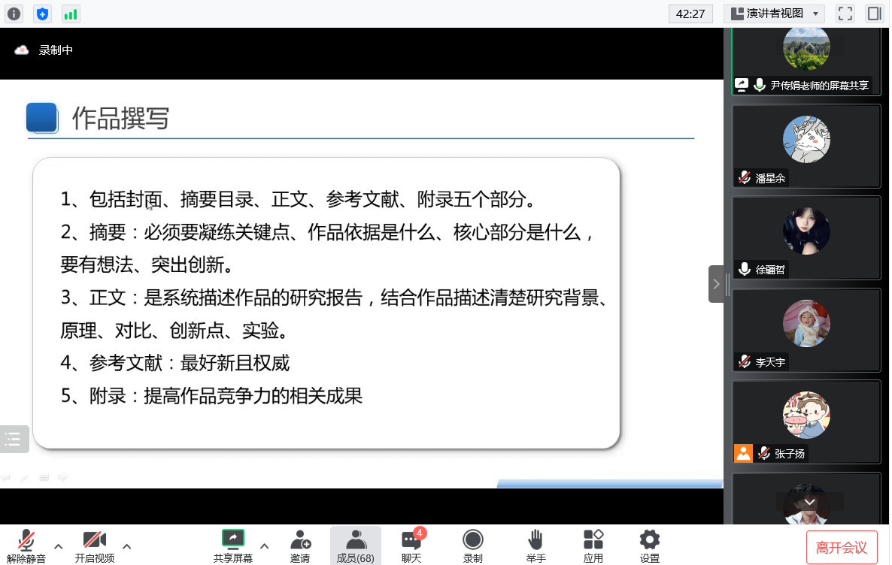Image resolution: width=892 pixels, height=565 pixels.
Task: Toggle the recording button
Action: [x=472, y=545]
